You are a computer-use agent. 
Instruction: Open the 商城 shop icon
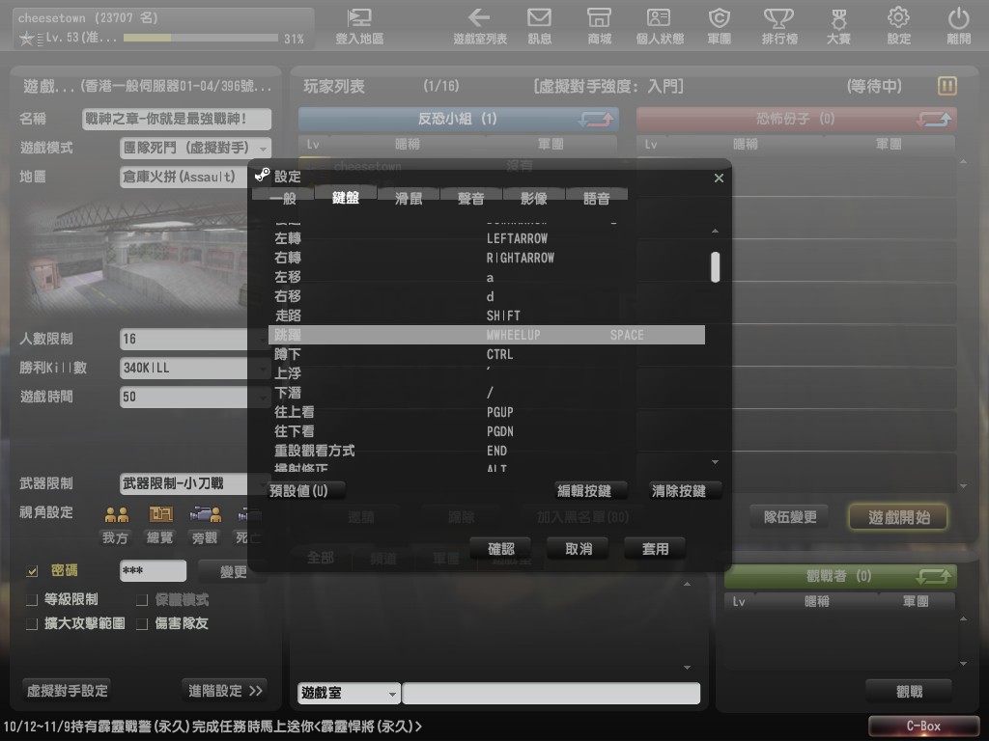[x=599, y=26]
